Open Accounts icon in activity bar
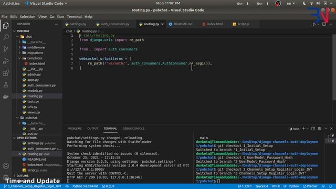Screen dimensions: 336x189 6,166
